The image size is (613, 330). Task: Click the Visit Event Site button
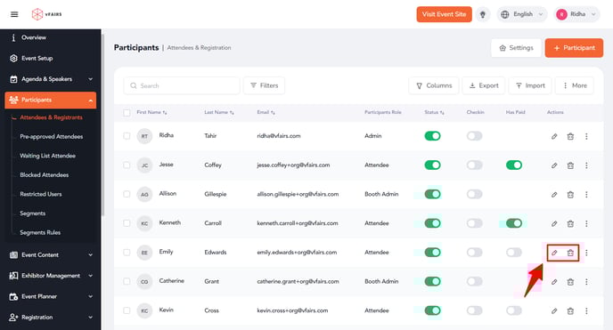click(x=444, y=14)
